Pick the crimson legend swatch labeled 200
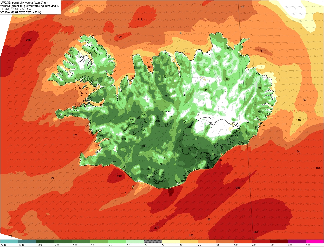Screen dimensions: 324x247 pos(261,242)
